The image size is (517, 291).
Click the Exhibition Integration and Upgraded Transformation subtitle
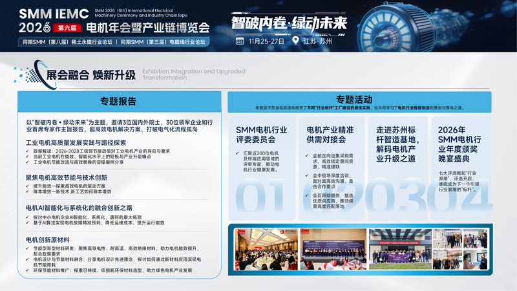[x=193, y=74]
